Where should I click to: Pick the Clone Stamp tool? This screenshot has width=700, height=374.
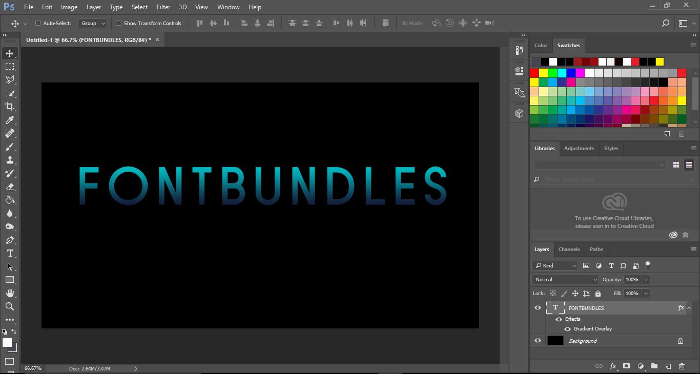[x=10, y=160]
